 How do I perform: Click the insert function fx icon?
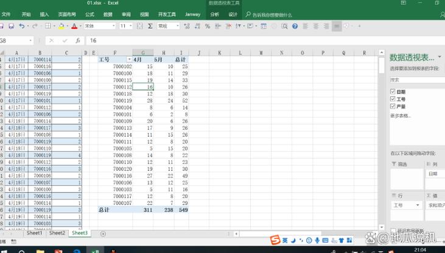click(x=78, y=41)
